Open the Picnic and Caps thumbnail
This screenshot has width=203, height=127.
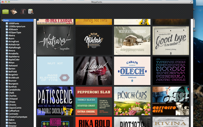point(132,101)
